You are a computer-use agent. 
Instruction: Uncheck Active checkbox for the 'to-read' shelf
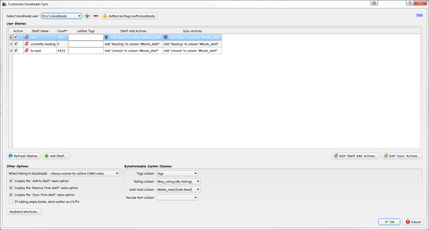click(x=16, y=50)
